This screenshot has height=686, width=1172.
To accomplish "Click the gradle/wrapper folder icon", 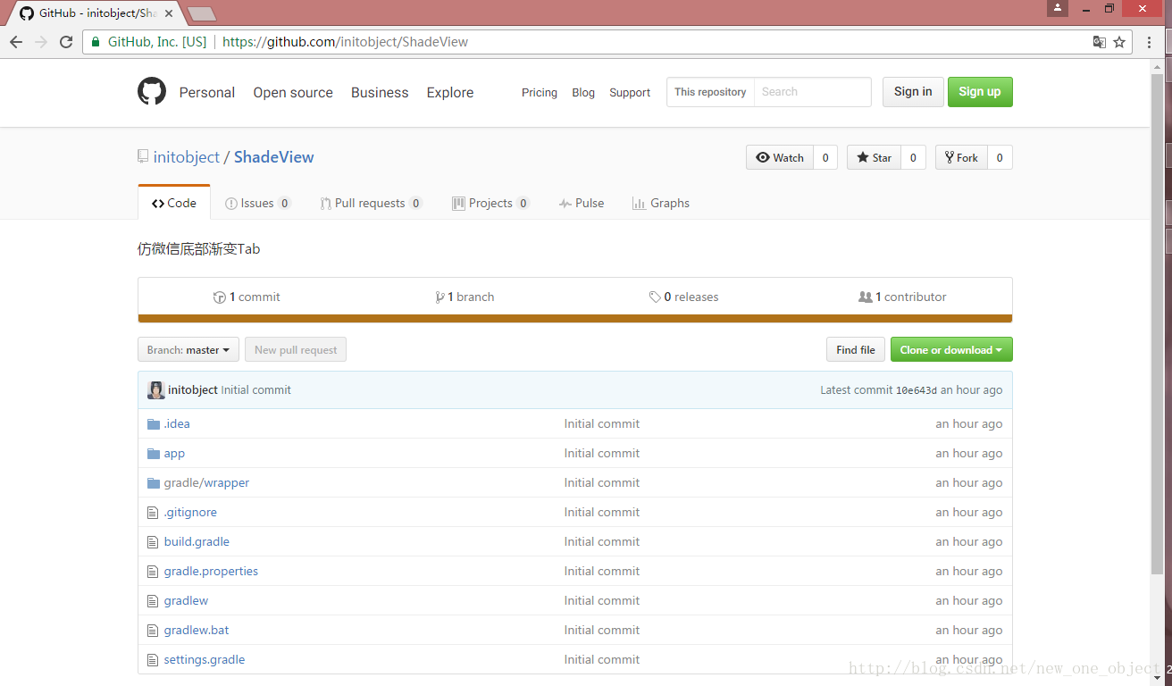I will coord(154,482).
